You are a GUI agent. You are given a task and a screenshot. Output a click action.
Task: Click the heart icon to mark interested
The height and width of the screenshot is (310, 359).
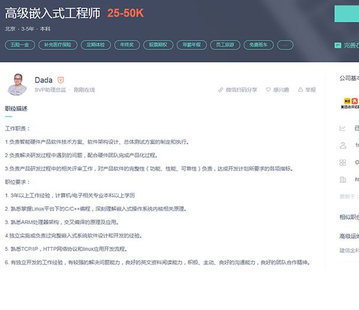pos(268,90)
